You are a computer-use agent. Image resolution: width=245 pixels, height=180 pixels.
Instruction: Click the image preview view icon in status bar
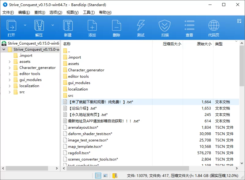(105, 176)
